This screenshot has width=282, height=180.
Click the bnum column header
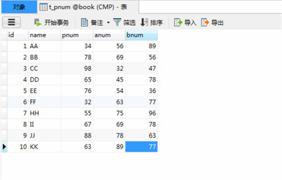coord(141,35)
